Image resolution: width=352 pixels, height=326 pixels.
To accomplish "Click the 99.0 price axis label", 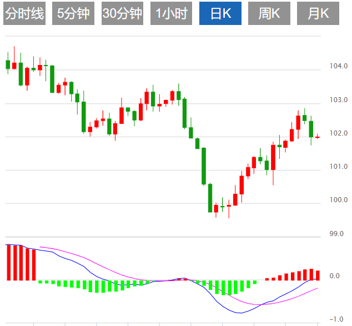I will (x=336, y=233).
